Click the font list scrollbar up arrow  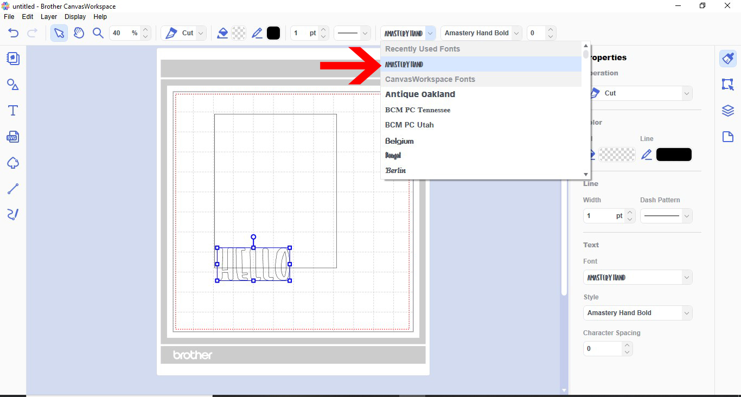point(586,46)
